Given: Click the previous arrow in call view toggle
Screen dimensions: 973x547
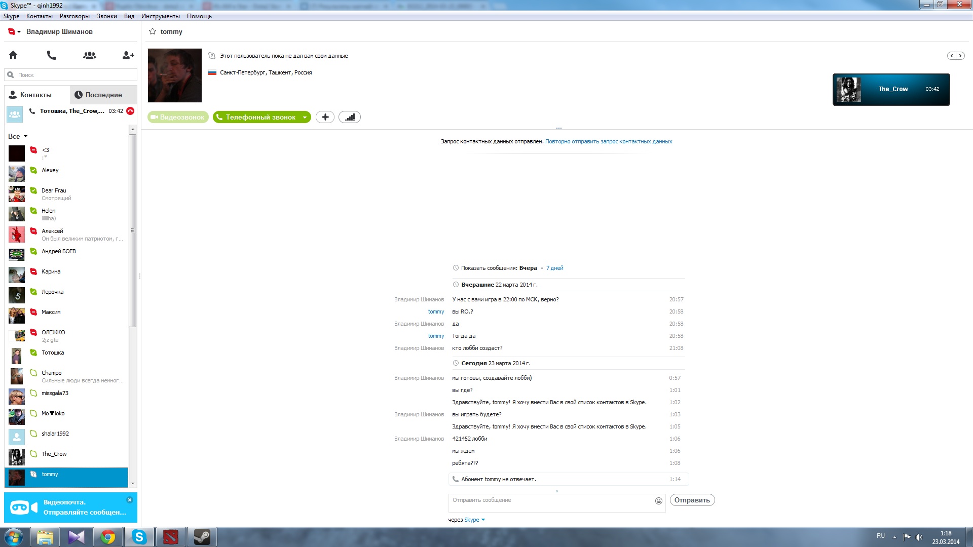Looking at the screenshot, I should point(952,56).
